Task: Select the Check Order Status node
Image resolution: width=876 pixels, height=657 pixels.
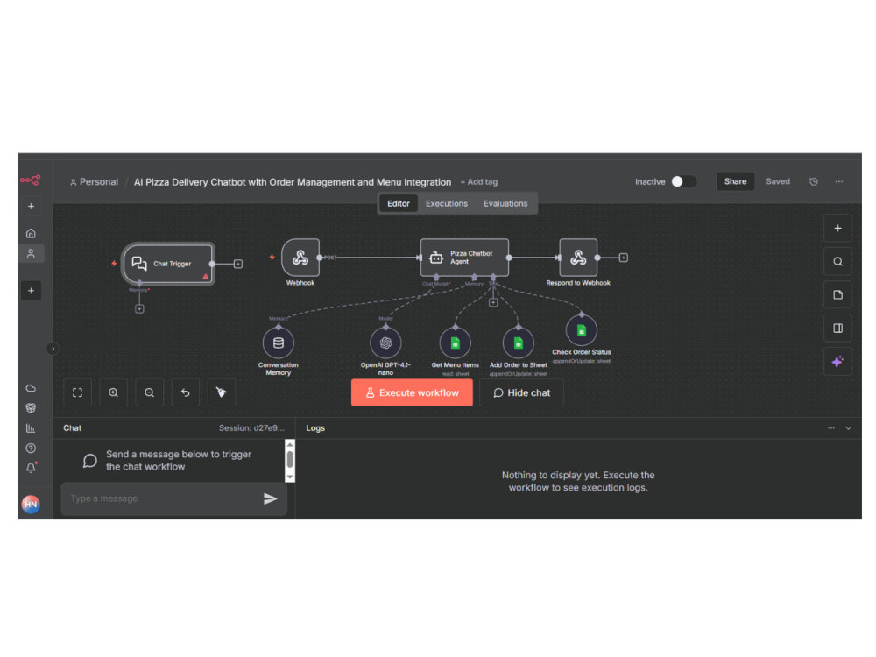Action: click(582, 330)
